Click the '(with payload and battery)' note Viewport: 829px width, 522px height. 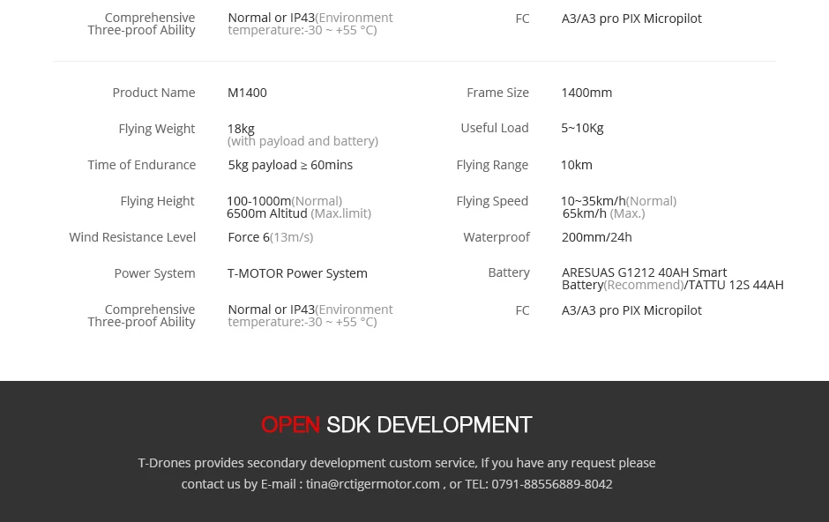(x=303, y=141)
